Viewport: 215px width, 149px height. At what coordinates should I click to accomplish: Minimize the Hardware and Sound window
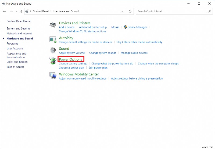coord(189,3)
